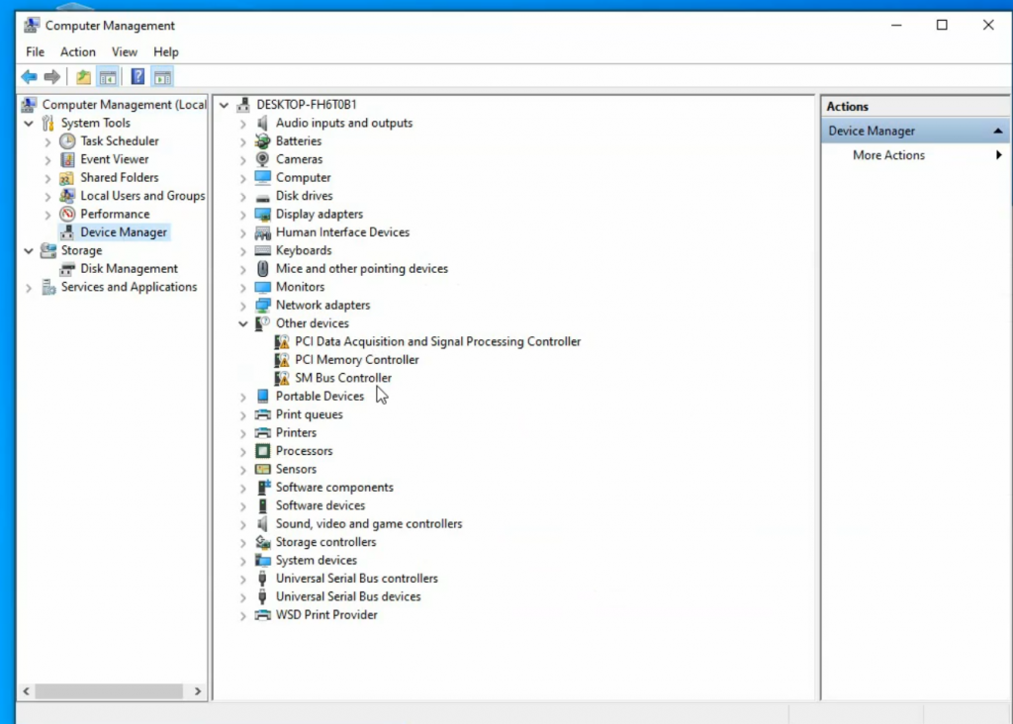The width and height of the screenshot is (1013, 724).
Task: Open the Action menu
Action: point(77,51)
